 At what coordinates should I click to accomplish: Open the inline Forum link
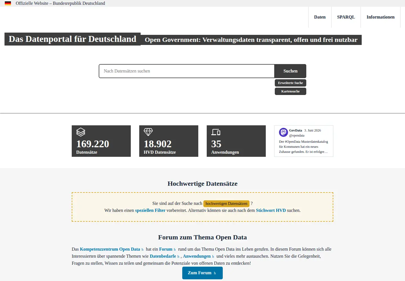167,249
